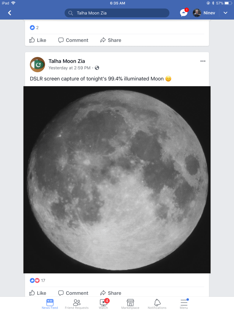This screenshot has width=234, height=312.
Task: Share the upper post with 2 likes
Action: pyautogui.click(x=111, y=40)
